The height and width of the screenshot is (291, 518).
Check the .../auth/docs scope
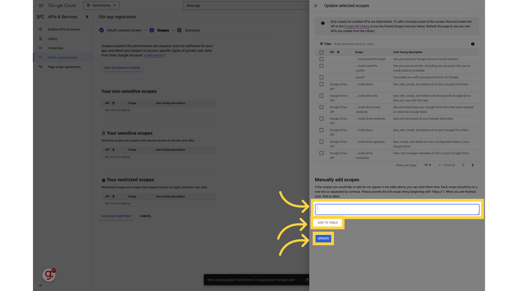point(321,130)
